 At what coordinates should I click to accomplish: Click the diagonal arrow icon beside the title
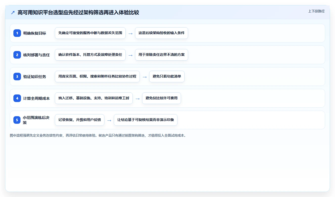(x=13, y=13)
